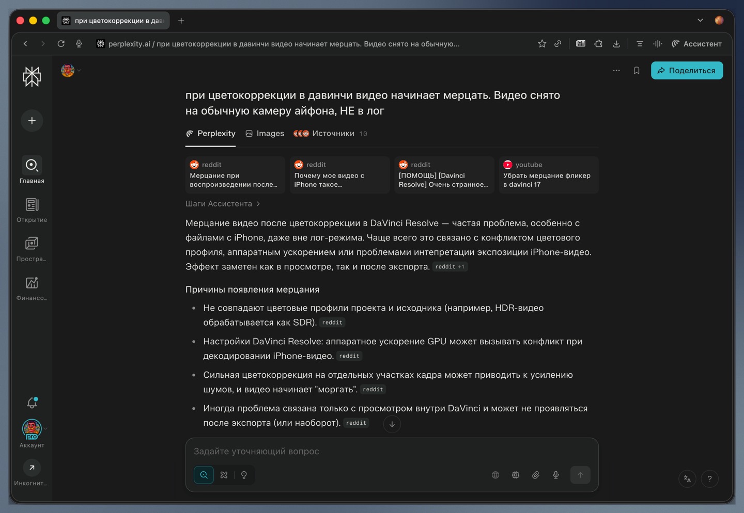Switch to the Images tab
The width and height of the screenshot is (744, 513).
point(265,134)
